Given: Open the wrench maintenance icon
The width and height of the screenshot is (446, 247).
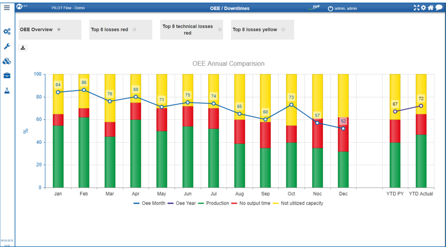Looking at the screenshot, I should click(7, 46).
